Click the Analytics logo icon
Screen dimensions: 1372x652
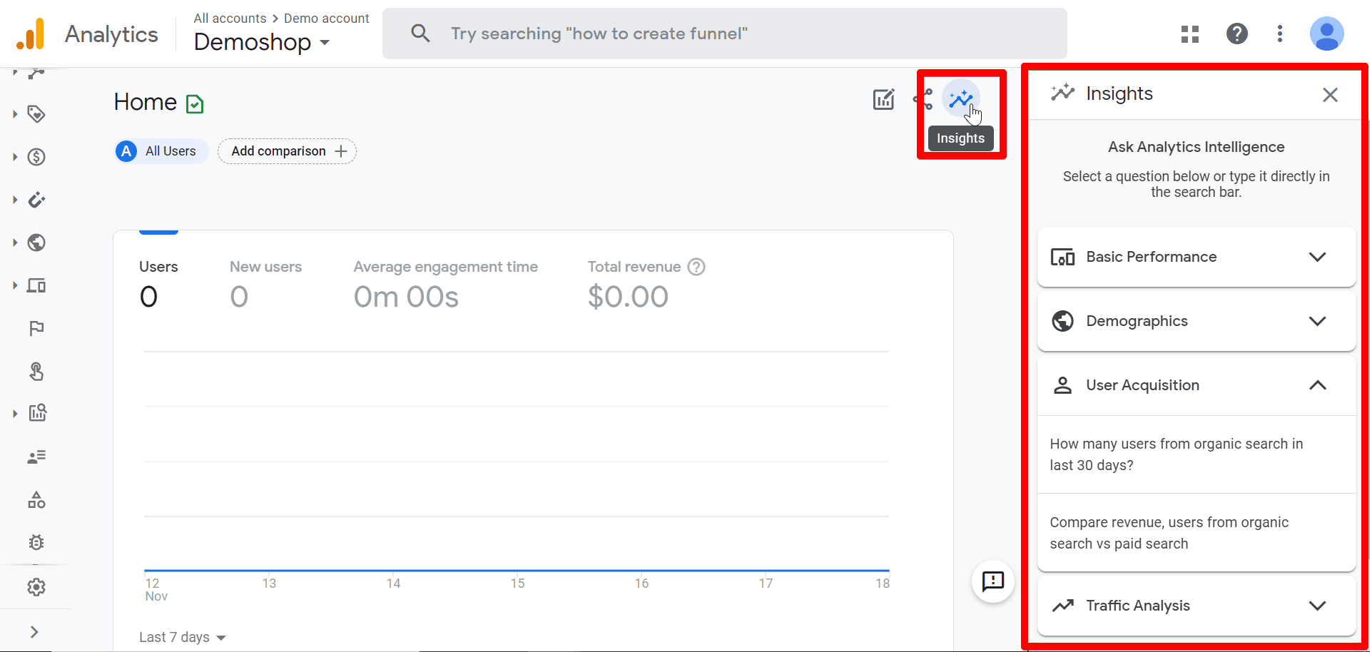[x=31, y=34]
